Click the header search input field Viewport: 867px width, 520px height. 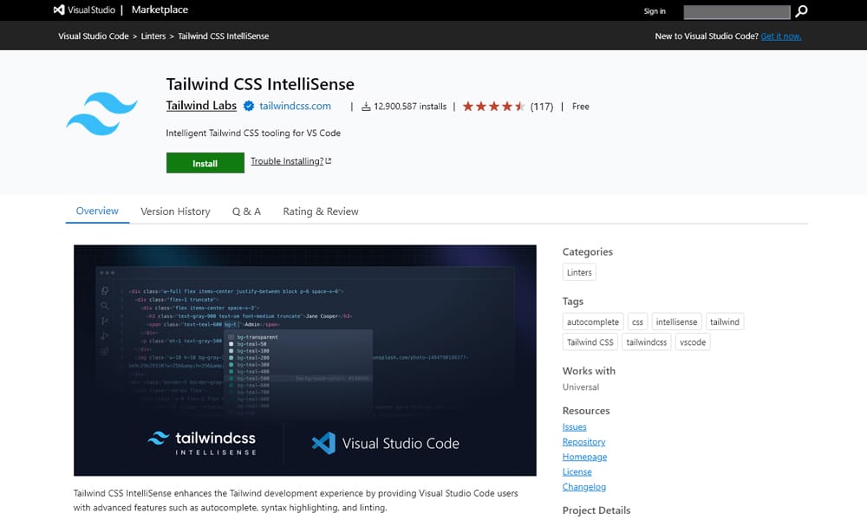pyautogui.click(x=737, y=11)
